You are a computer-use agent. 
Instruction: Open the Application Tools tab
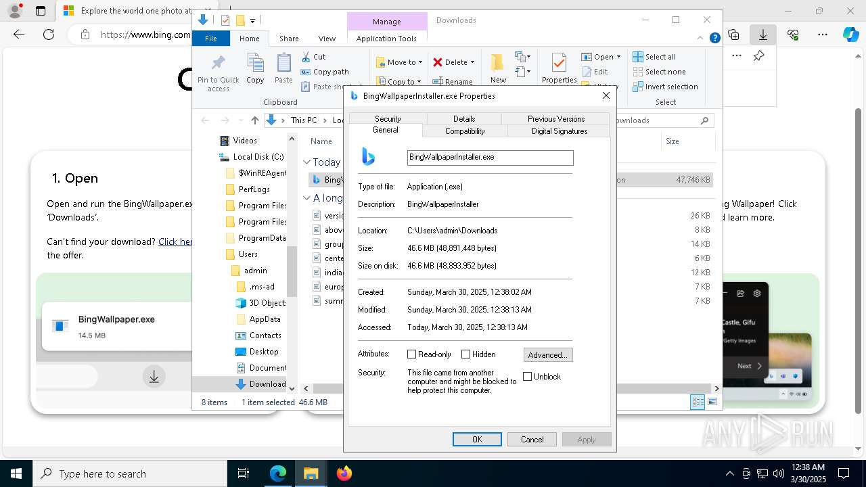(x=386, y=39)
